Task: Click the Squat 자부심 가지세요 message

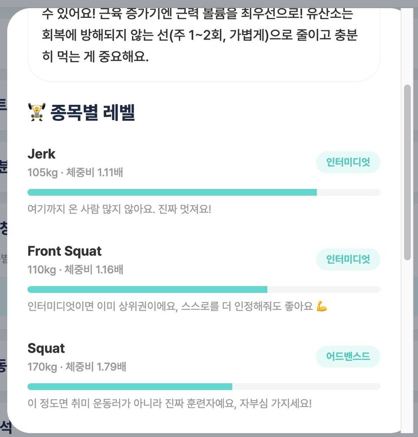Action: pos(169,403)
